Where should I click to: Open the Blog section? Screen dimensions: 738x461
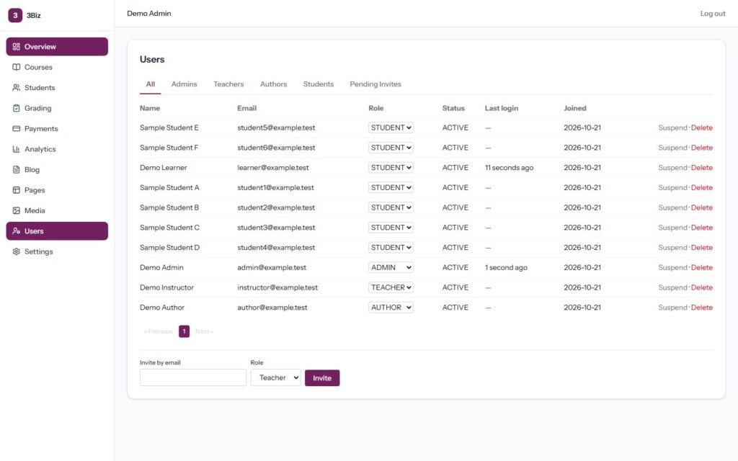pos(57,169)
